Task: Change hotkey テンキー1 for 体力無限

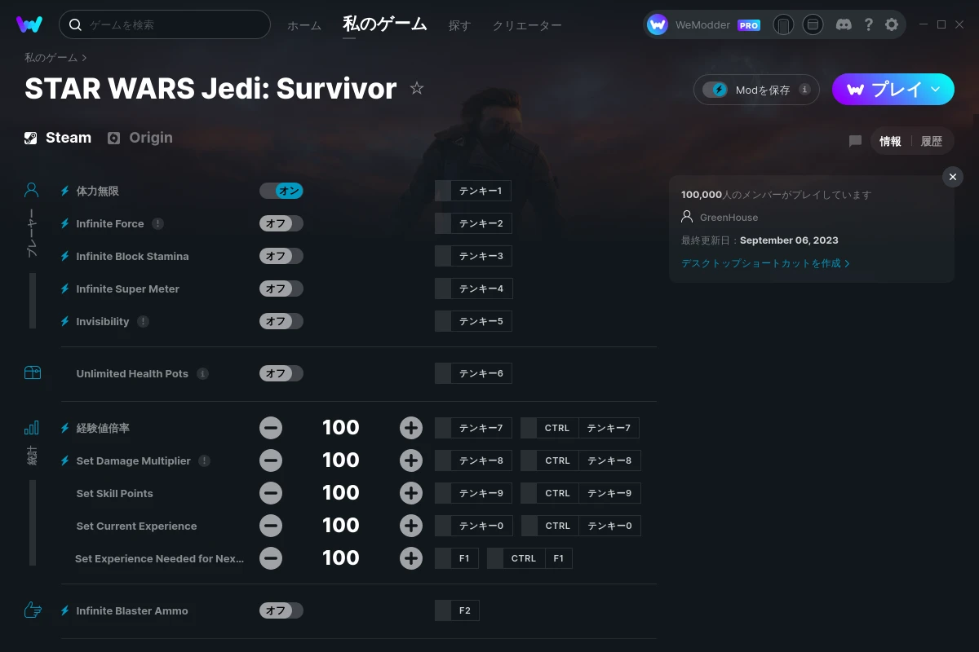Action: [x=473, y=191]
